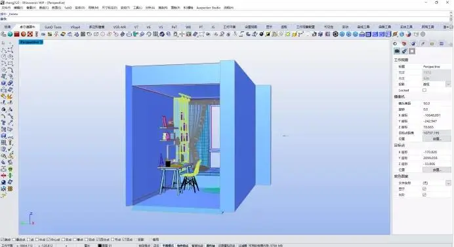Click the black layer color swatch in status bar
Image resolution: width=454 pixels, height=247 pixels.
[100, 246]
